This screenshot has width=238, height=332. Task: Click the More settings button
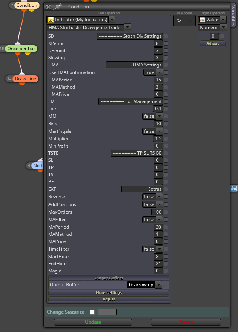click(109, 293)
